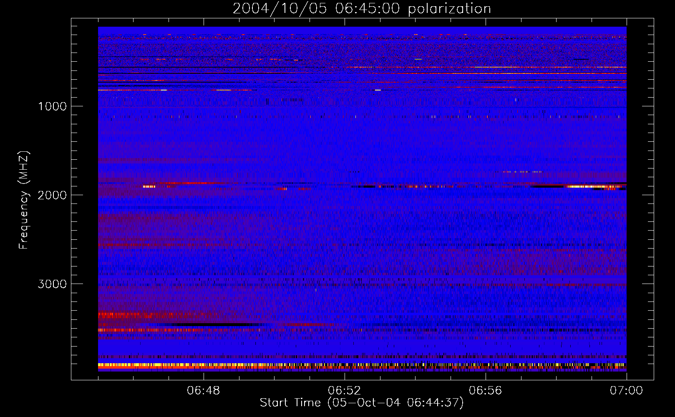Select the 06:52 time tick label
Screen dimensions: 675x417
345,391
